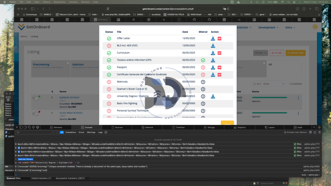Download the Passport file
Screen dimensions: 331x186
[x=213, y=67]
